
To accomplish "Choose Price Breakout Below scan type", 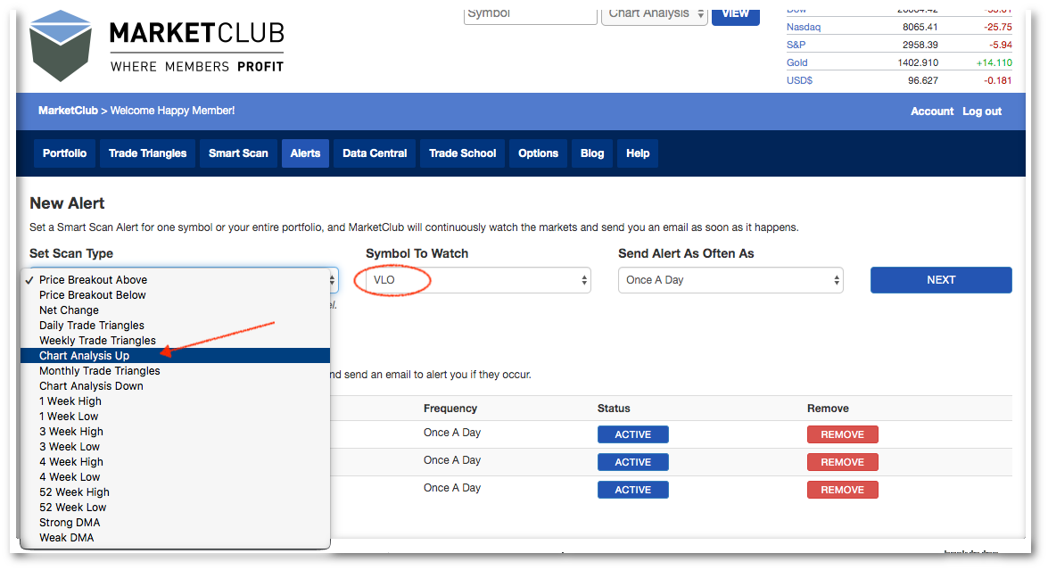I will coord(175,294).
